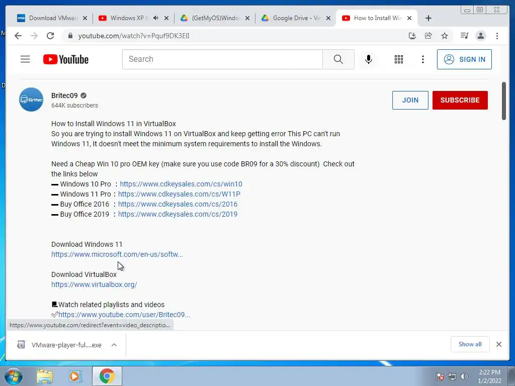Image resolution: width=515 pixels, height=386 pixels.
Task: Share this page via address bar icon
Action: coord(428,36)
